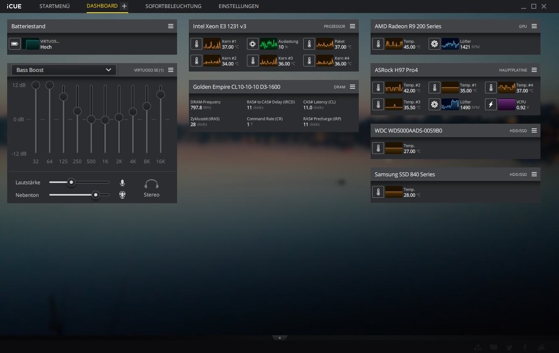This screenshot has height=353, width=559.
Task: Open the WDC WD5000AADS widget menu
Action: tap(534, 130)
